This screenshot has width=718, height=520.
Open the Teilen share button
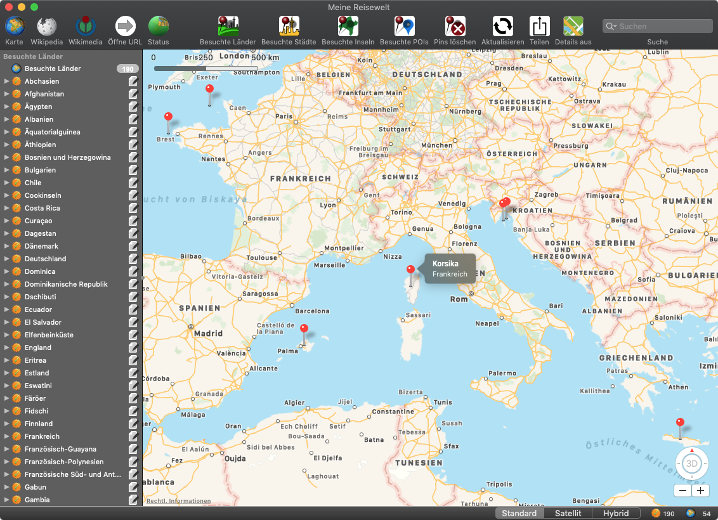539,27
